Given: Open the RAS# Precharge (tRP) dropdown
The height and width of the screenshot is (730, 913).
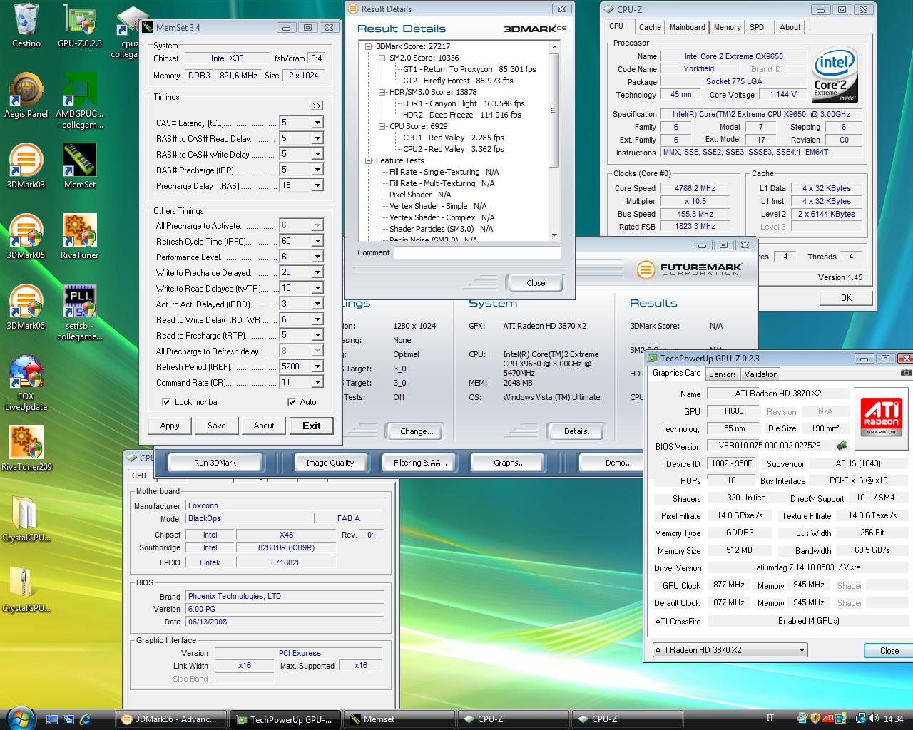Looking at the screenshot, I should tap(317, 170).
